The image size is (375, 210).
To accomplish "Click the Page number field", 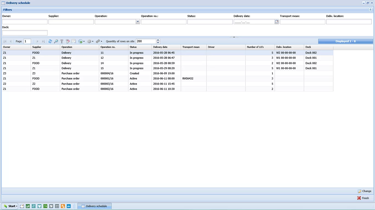I will click(x=27, y=41).
